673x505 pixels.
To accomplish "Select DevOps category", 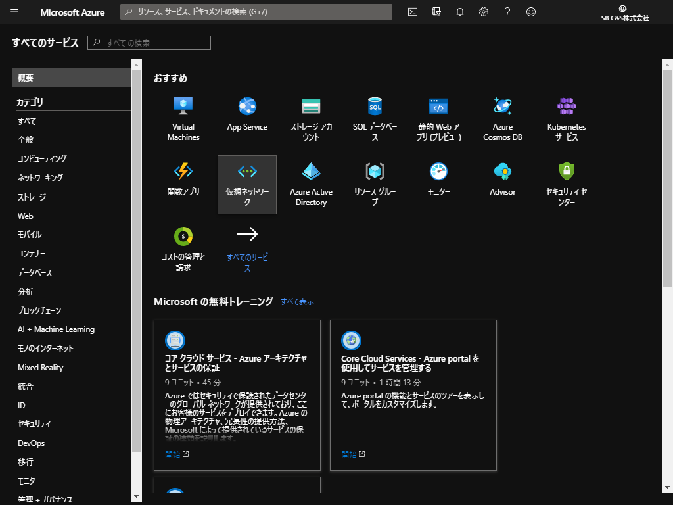I will (x=31, y=443).
